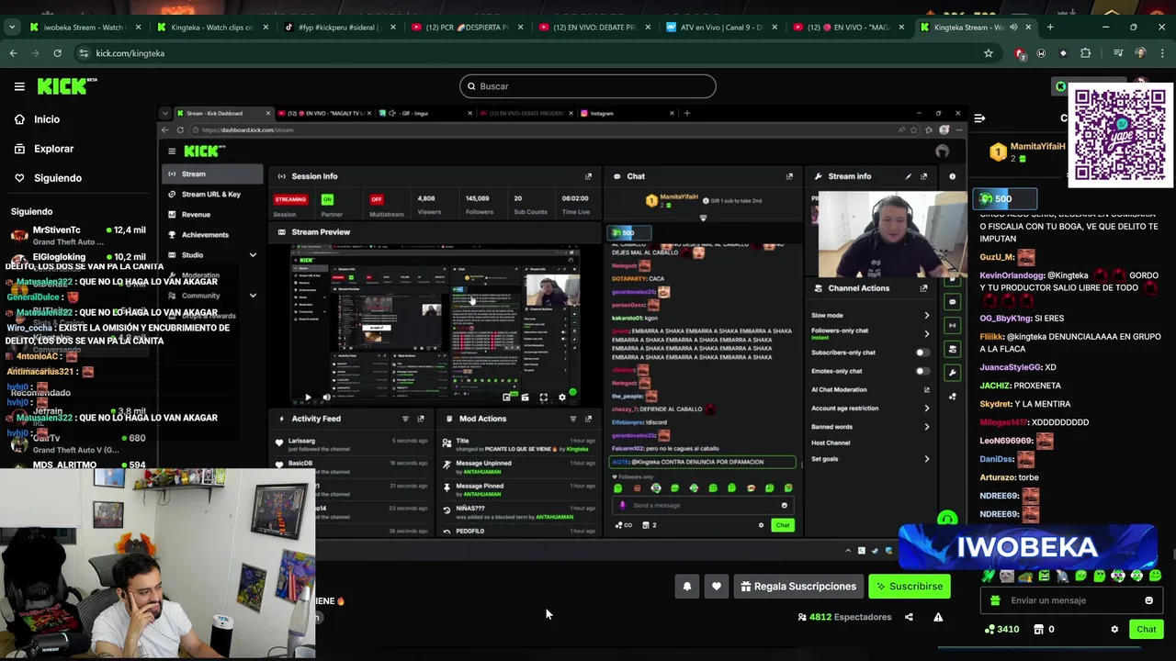
Task: Pop out the Channel Actions panel
Action: [924, 288]
